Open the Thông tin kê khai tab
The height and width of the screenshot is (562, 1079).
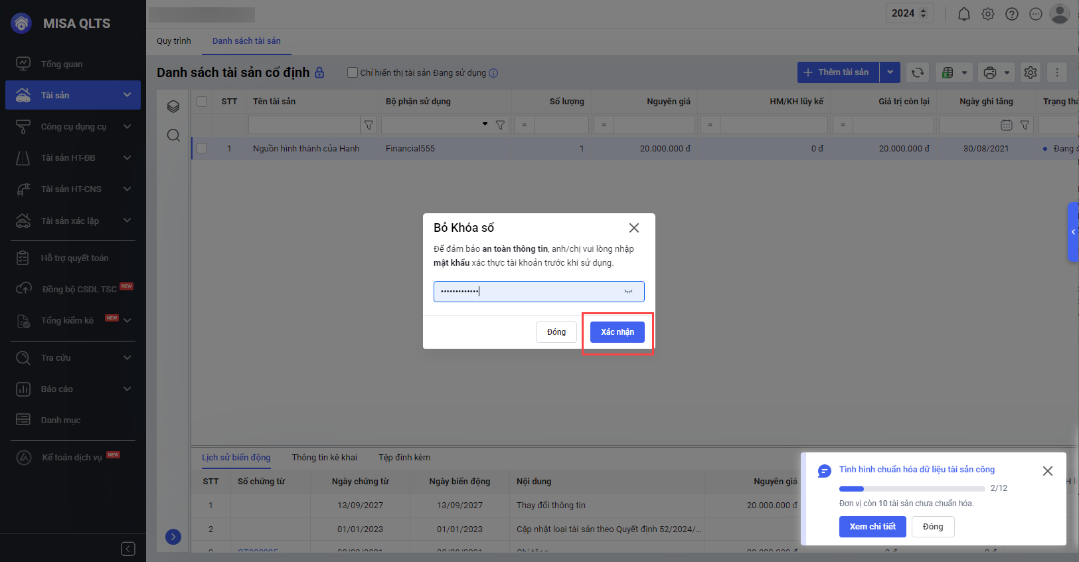click(x=324, y=457)
